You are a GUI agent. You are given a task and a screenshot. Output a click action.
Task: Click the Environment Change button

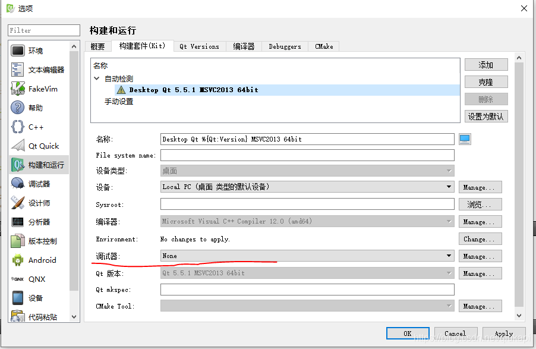point(480,239)
